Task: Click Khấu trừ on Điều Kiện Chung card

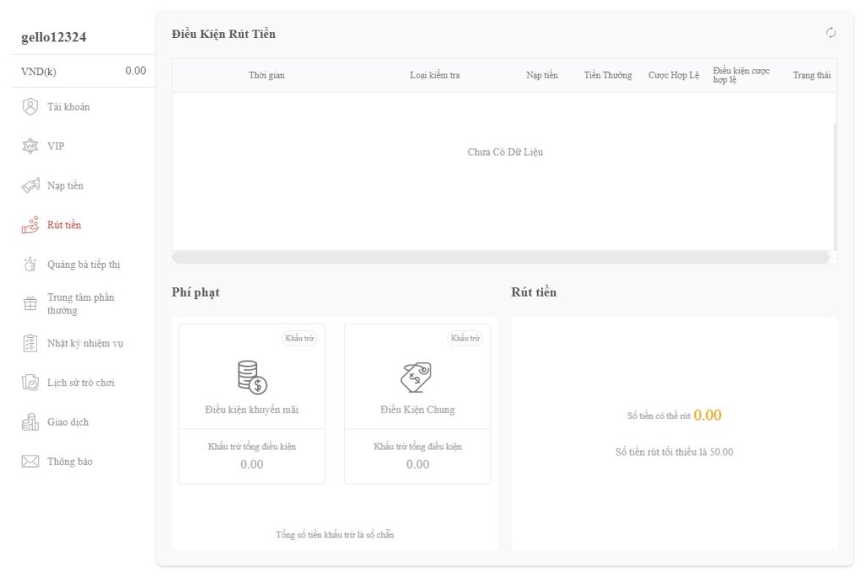Action: [x=465, y=338]
